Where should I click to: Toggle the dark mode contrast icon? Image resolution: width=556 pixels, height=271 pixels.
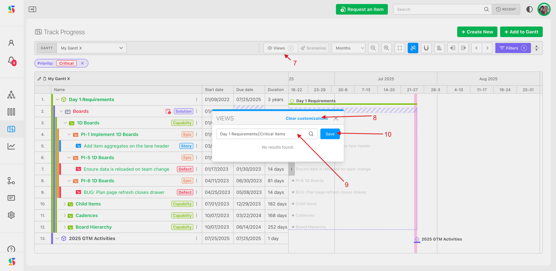pyautogui.click(x=529, y=9)
